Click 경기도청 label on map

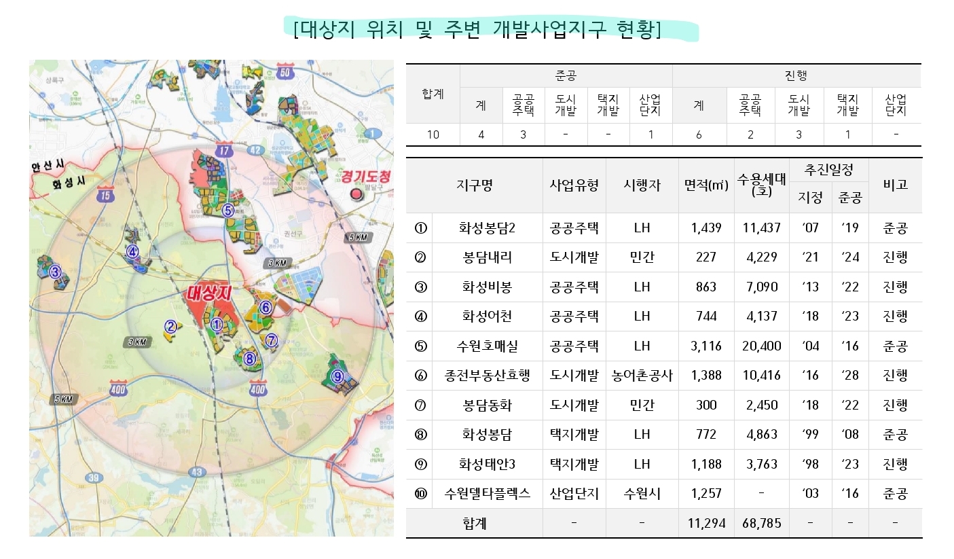click(x=366, y=176)
